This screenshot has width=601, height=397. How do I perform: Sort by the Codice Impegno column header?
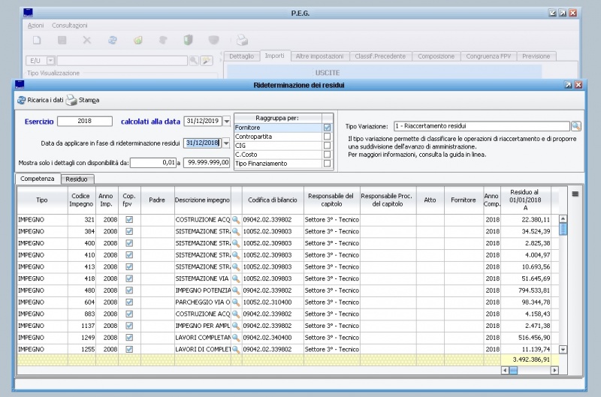81,200
